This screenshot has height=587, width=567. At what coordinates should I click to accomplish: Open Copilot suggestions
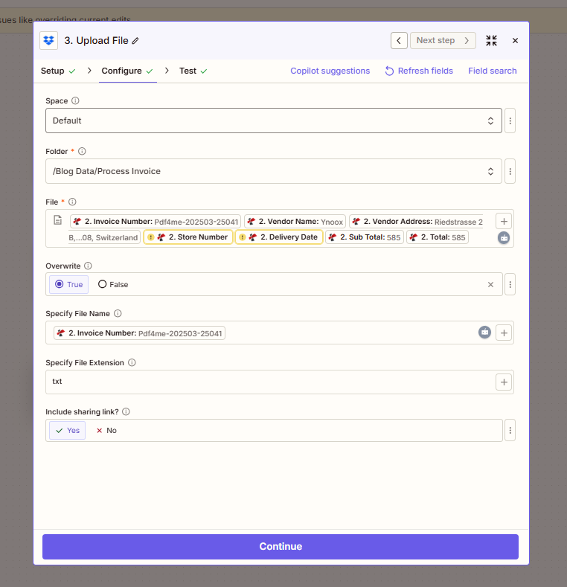click(330, 71)
